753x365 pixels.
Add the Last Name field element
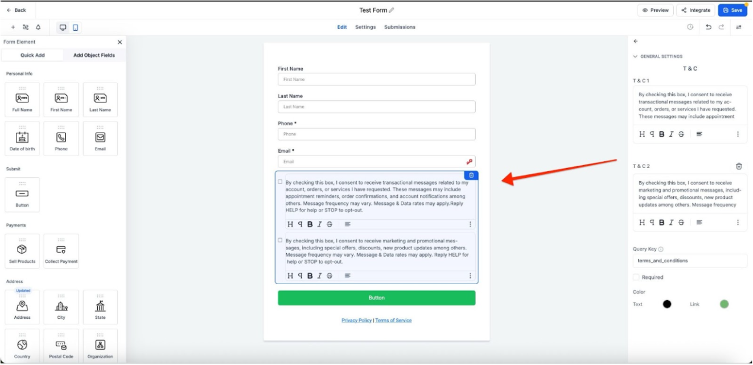[100, 100]
